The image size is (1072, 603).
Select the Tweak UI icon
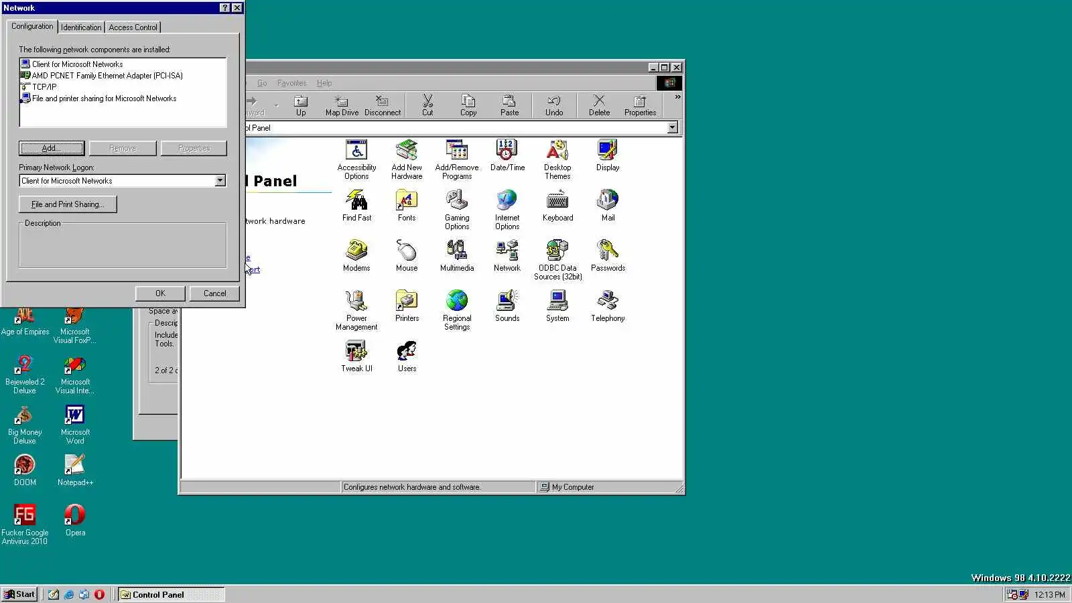356,356
